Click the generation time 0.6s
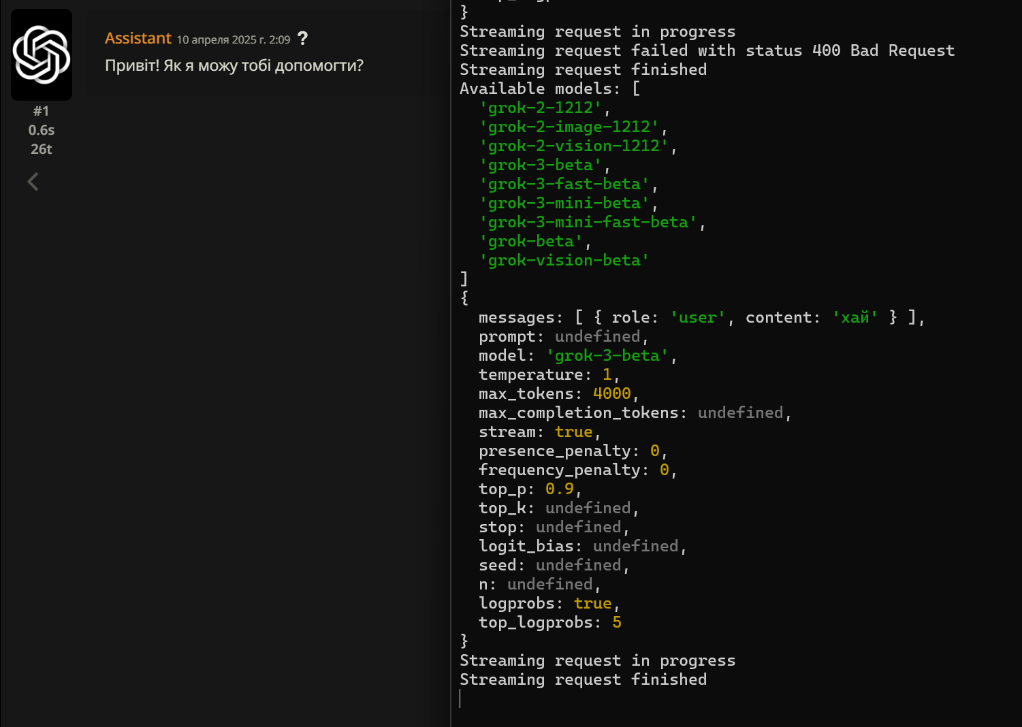Screen dimensions: 1022x727 pyautogui.click(x=42, y=130)
